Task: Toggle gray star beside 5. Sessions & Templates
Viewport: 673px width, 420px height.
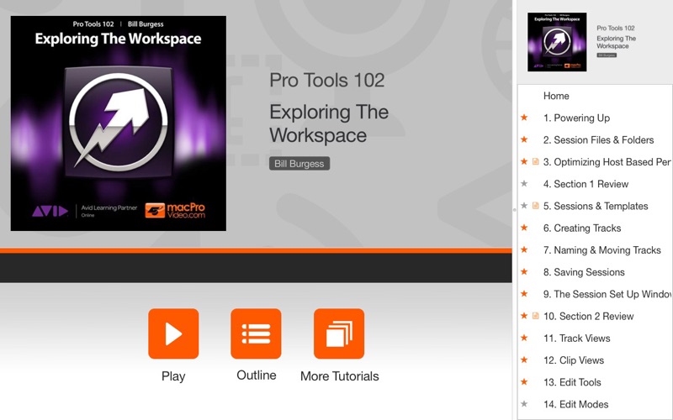Action: [524, 206]
